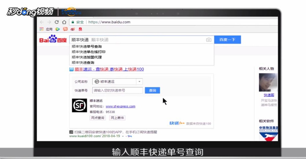Image resolution: width=306 pixels, height=159 pixels.
Task: Open the 快递哥 link under photo
Action: (x=269, y=95)
